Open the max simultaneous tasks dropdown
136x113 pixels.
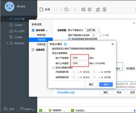click(97, 35)
